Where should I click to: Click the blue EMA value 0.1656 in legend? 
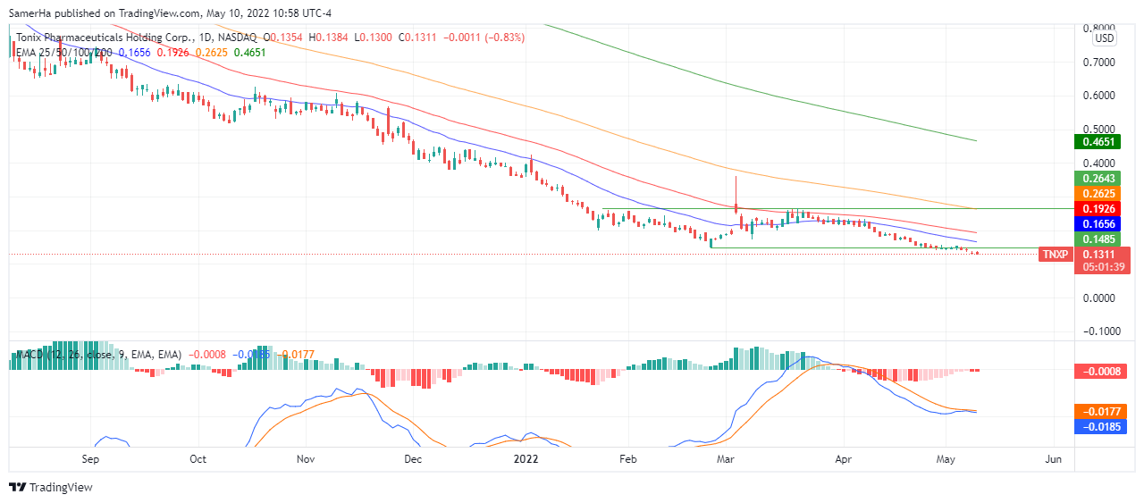[x=134, y=53]
